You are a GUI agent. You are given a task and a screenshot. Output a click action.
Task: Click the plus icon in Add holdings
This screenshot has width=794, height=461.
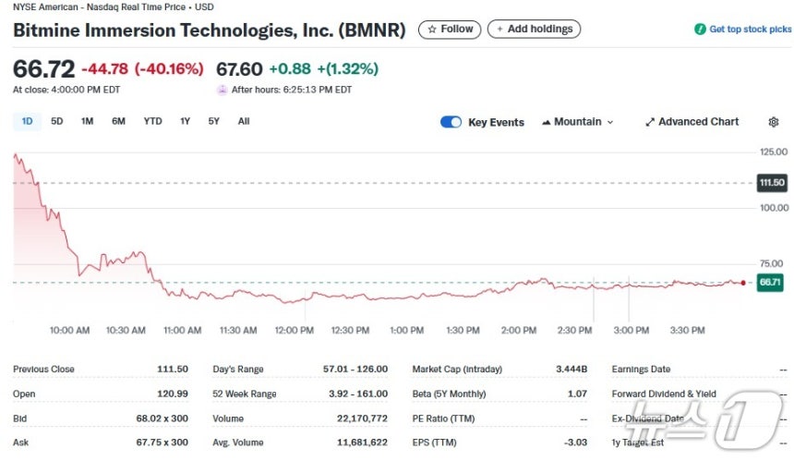pos(499,30)
